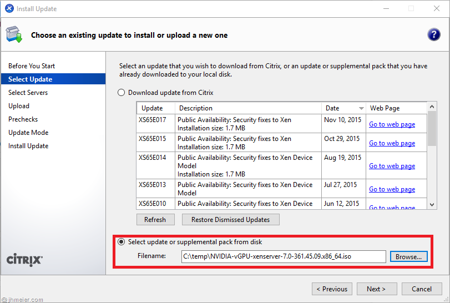Image resolution: width=450 pixels, height=303 pixels.
Task: Click the blue help question mark icon
Action: [x=433, y=34]
